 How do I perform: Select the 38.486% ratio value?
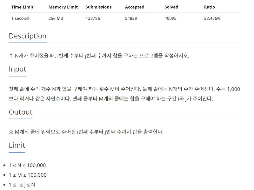coord(212,18)
